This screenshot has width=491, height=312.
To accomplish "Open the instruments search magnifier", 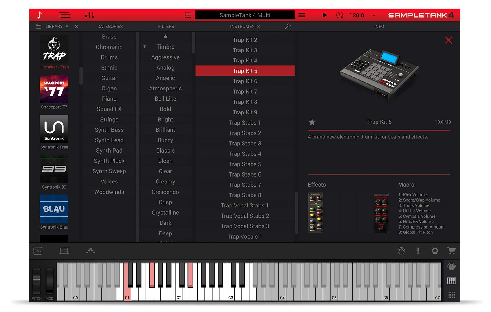I will [x=287, y=26].
